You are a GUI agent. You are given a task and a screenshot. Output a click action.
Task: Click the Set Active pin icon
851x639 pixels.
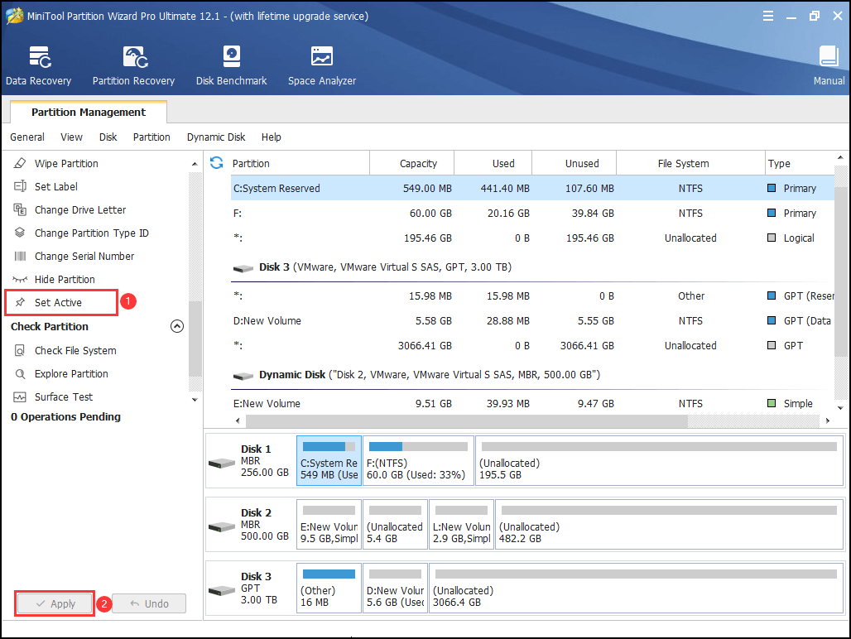coord(20,302)
